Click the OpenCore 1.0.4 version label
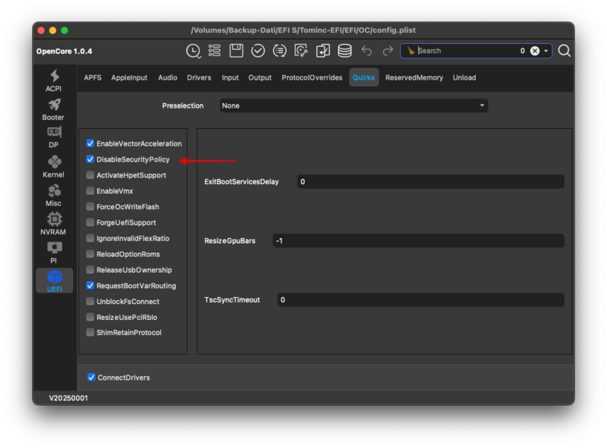Image resolution: width=607 pixels, height=448 pixels. [64, 52]
